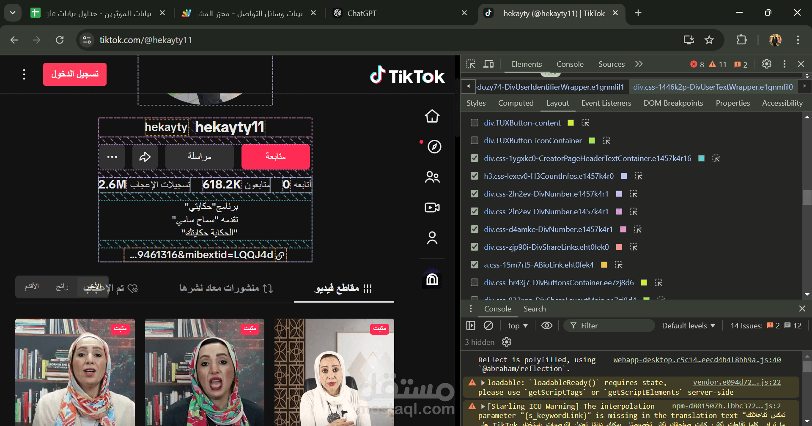Reload the page

pyautogui.click(x=60, y=40)
